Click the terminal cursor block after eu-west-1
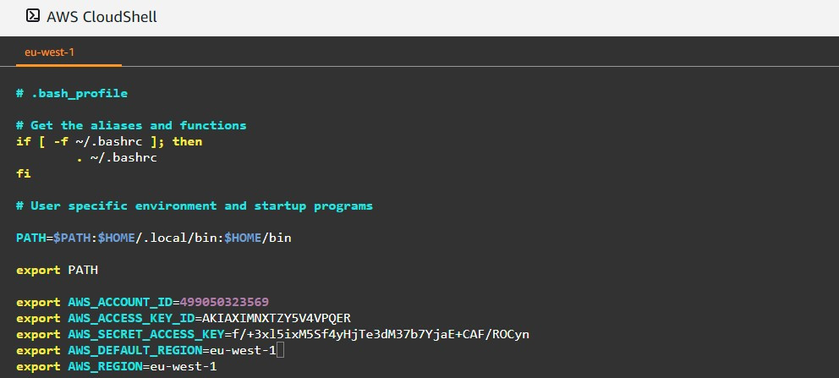This screenshot has height=378, width=839. pos(281,351)
